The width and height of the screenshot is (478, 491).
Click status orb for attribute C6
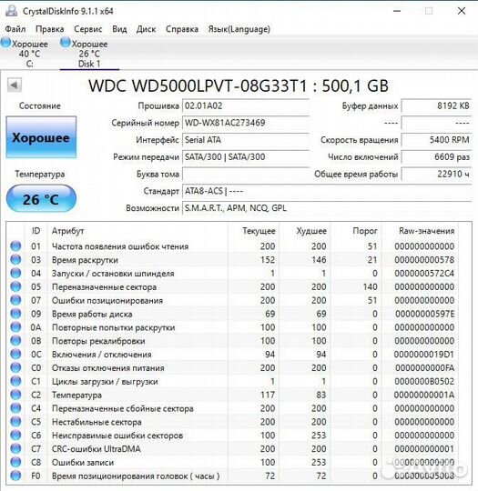point(15,435)
